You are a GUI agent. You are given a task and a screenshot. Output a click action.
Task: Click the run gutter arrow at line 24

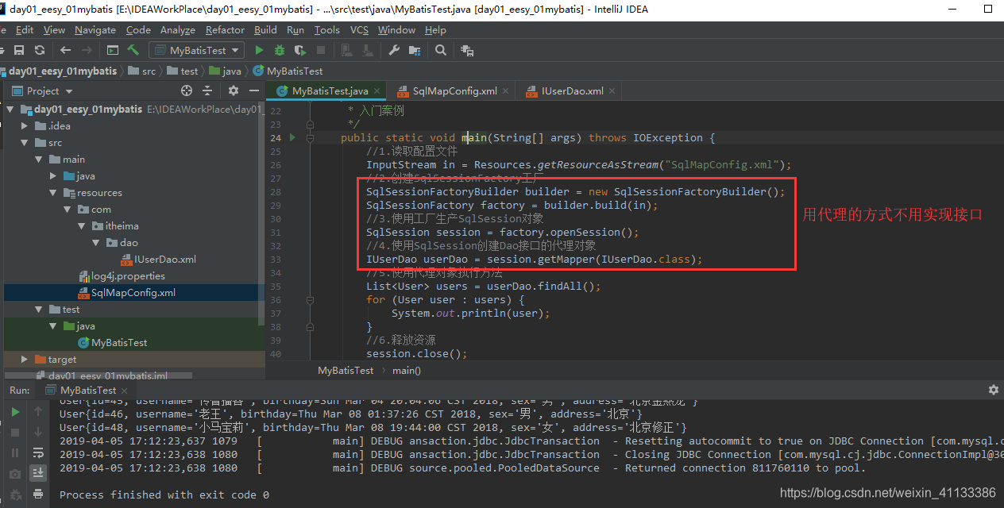pos(292,137)
